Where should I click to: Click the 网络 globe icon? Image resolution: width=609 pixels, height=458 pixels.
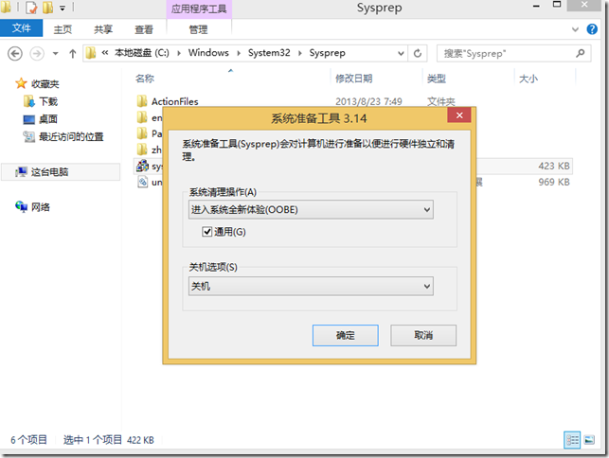[x=21, y=206]
